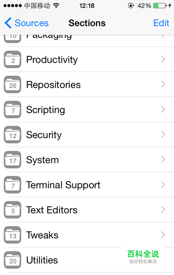Tap the Repositories folder icon showing 26

coord(13,85)
